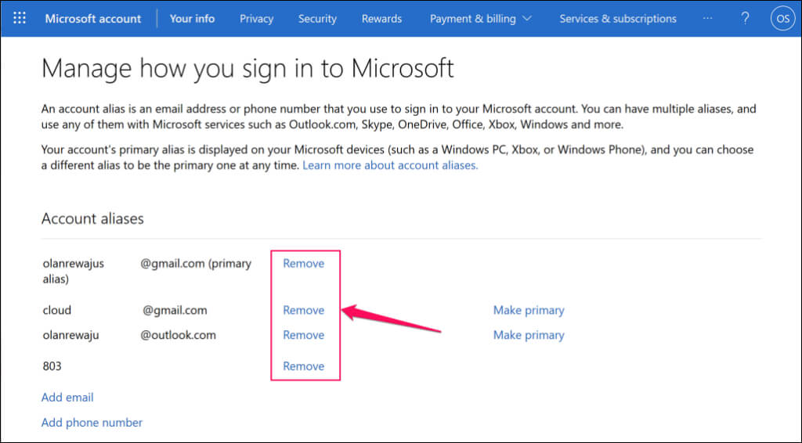
Task: Make olanrewaju outlook.com primary alias
Action: coord(529,335)
